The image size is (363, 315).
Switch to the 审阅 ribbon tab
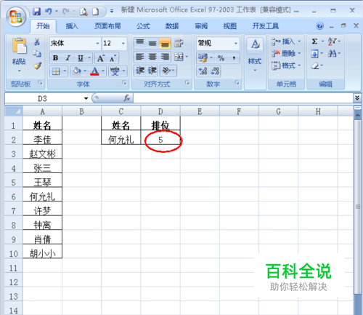(x=201, y=26)
